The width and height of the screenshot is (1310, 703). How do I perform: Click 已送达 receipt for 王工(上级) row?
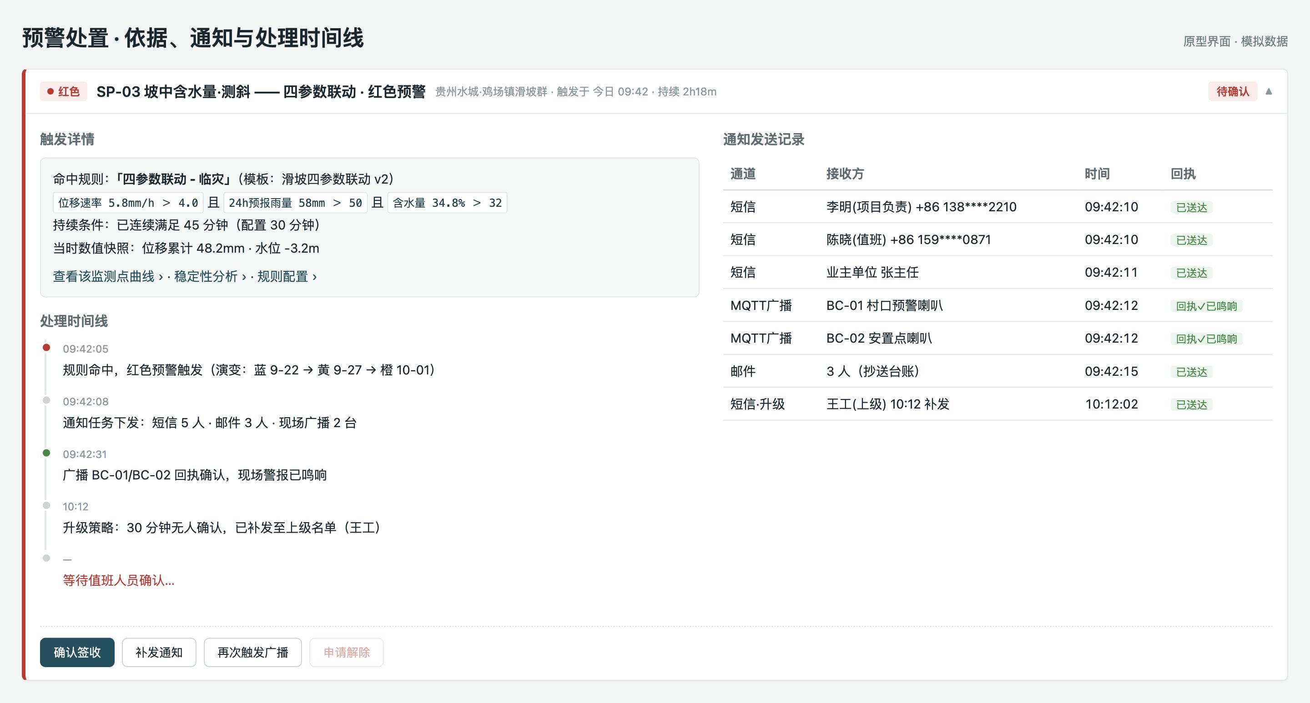tap(1192, 405)
